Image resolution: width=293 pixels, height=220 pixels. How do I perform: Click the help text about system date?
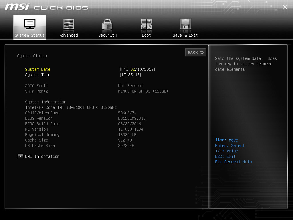(246, 64)
